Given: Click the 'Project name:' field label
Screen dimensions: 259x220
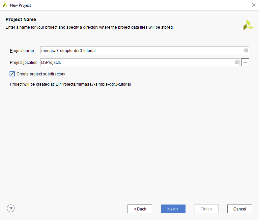Looking at the screenshot, I should tap(22, 51).
